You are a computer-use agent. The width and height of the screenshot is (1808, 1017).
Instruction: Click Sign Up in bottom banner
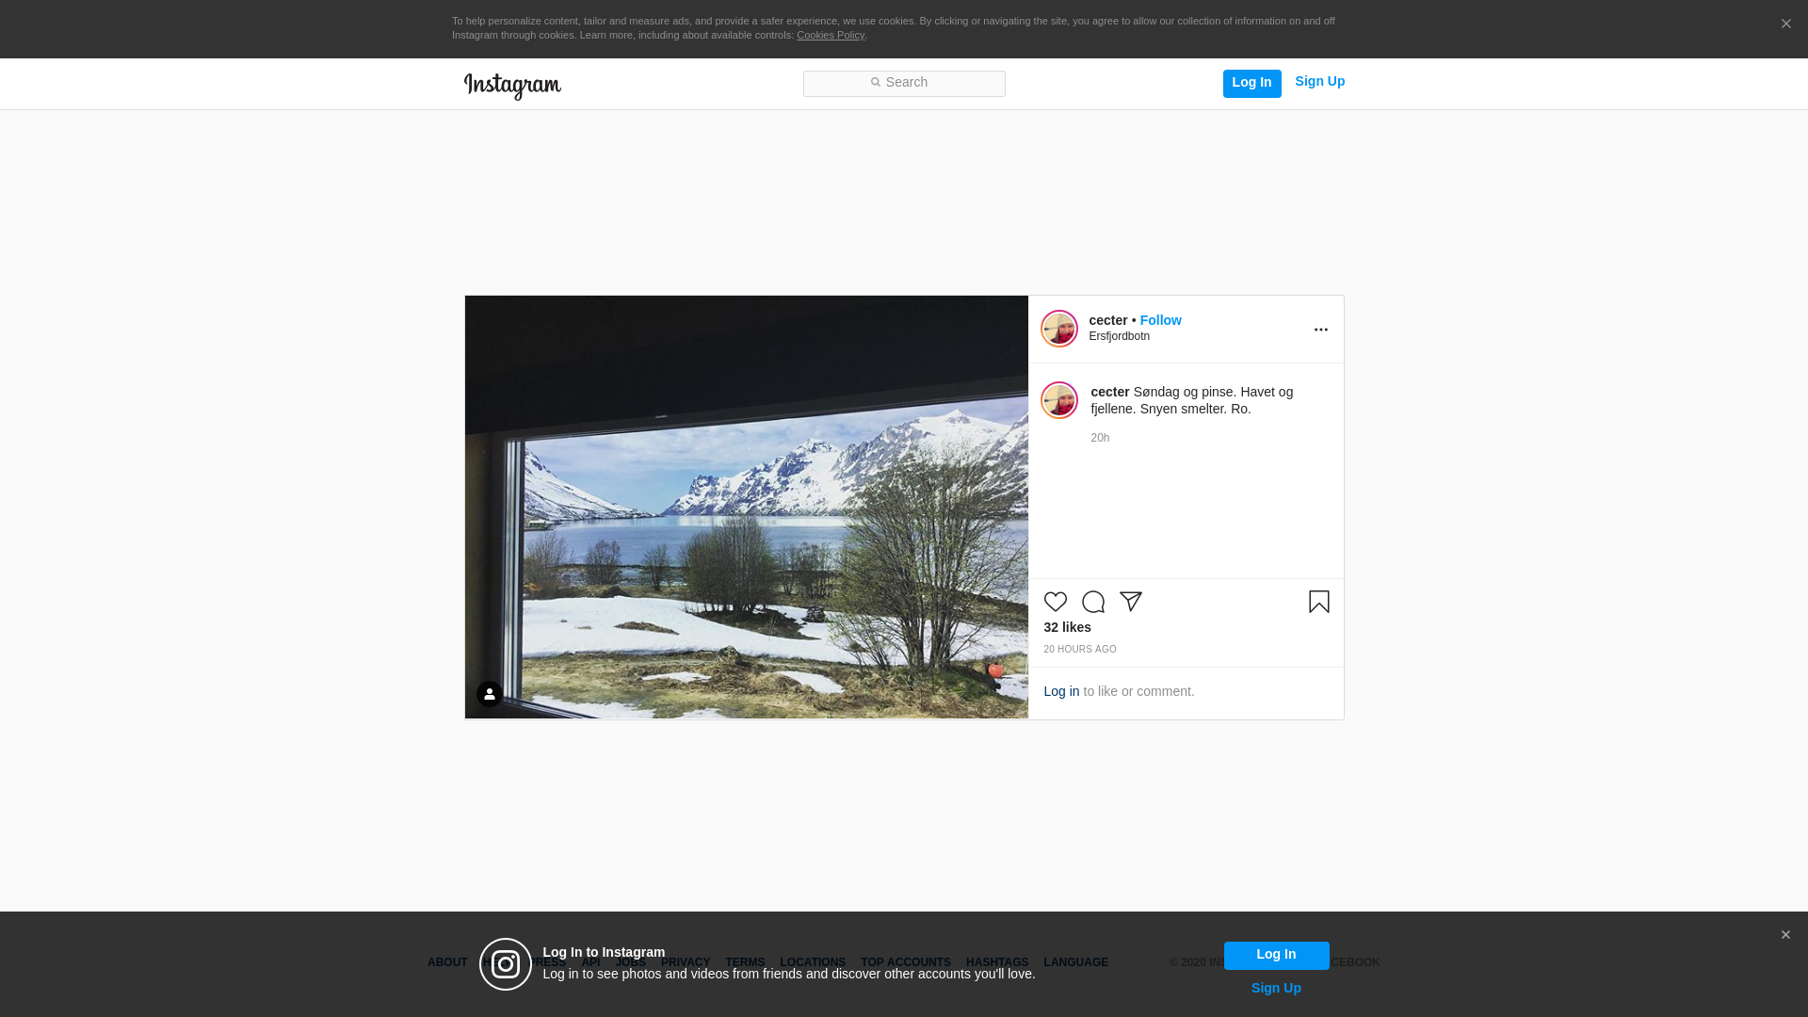(x=1276, y=988)
